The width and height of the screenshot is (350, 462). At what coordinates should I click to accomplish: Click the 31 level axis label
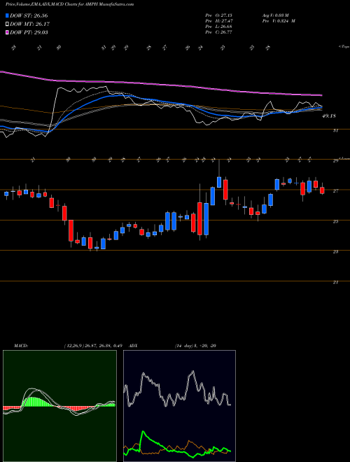(335, 131)
